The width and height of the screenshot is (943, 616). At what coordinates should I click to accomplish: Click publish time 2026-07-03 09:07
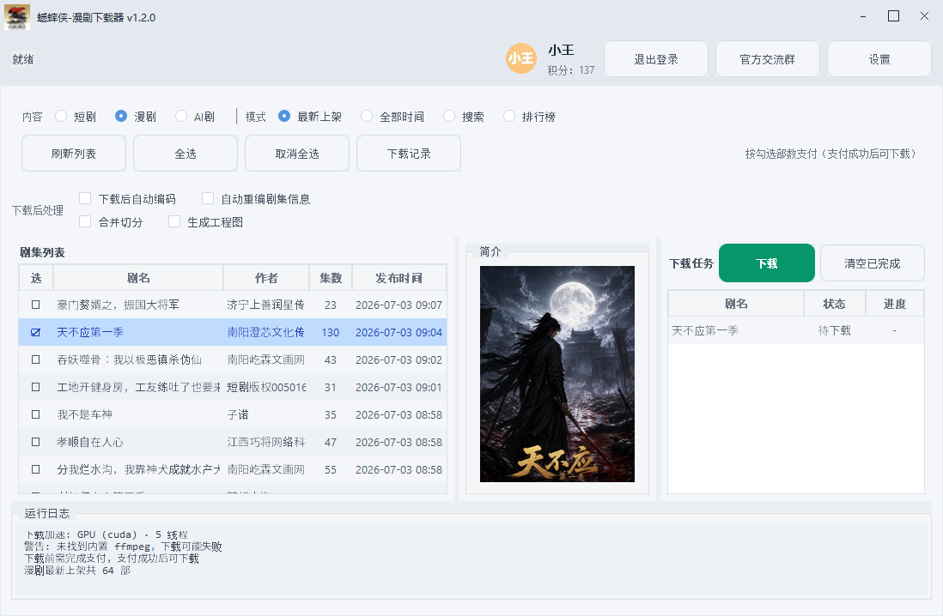398,305
